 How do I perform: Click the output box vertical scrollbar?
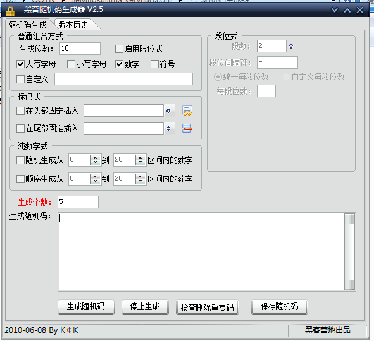[349, 252]
